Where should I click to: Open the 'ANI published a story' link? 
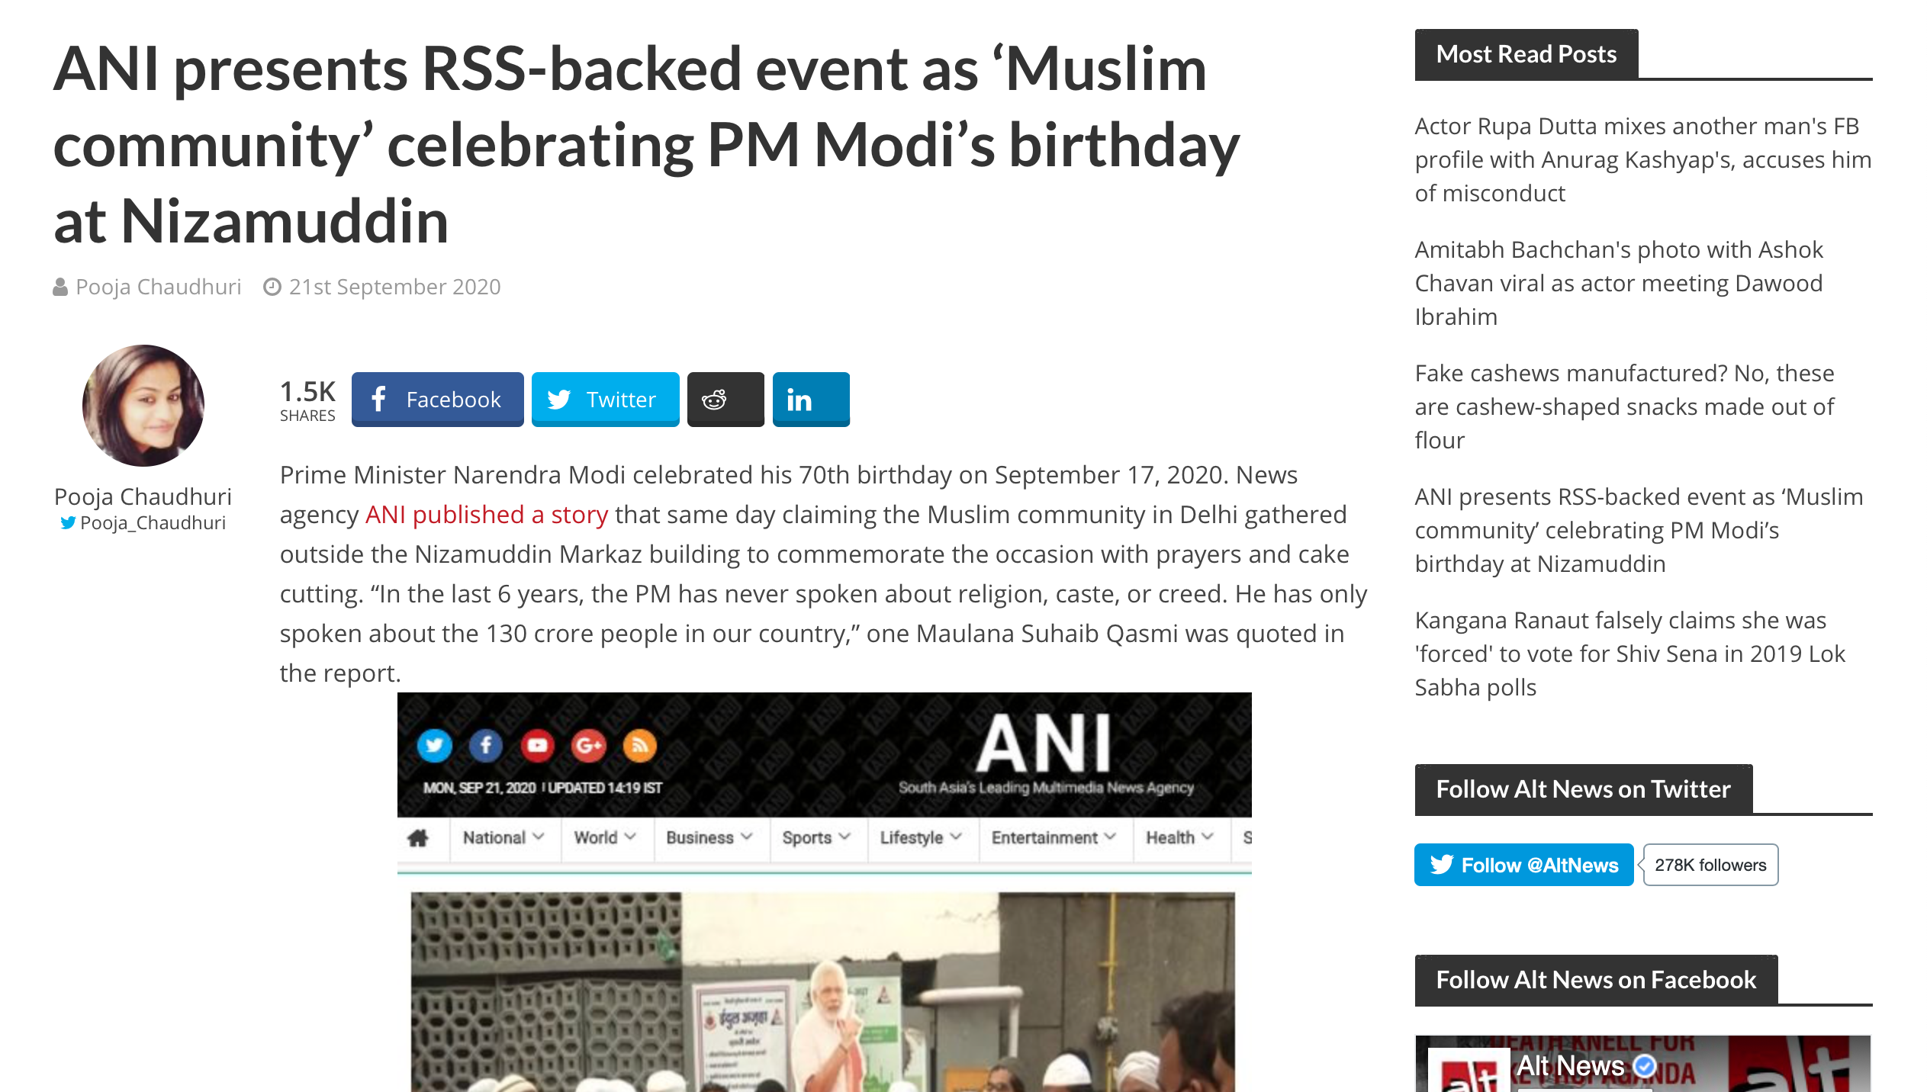click(487, 515)
